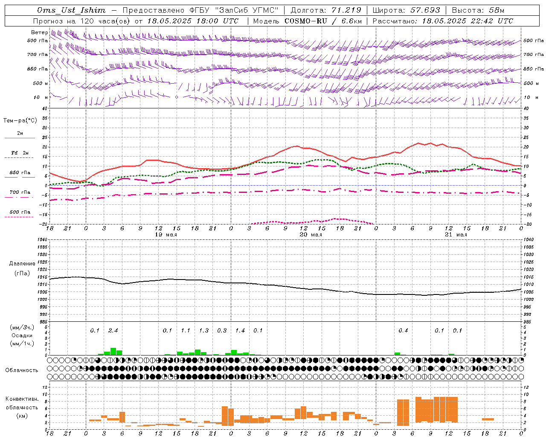
Task: Click the precipitation value '0.4'
Action: (403, 331)
